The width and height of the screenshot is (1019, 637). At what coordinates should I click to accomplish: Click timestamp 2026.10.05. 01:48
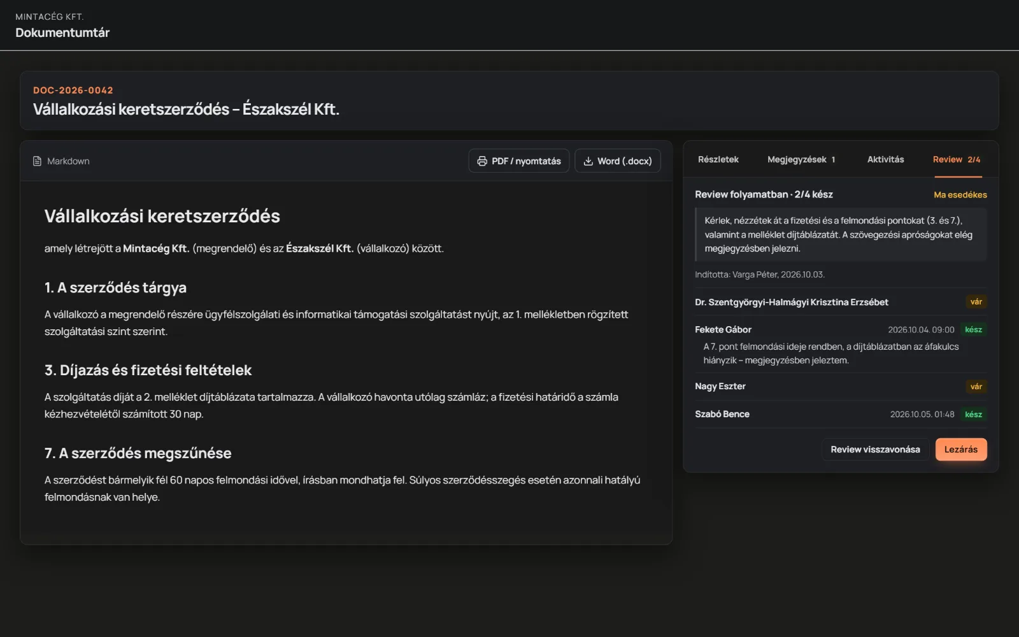(x=922, y=415)
